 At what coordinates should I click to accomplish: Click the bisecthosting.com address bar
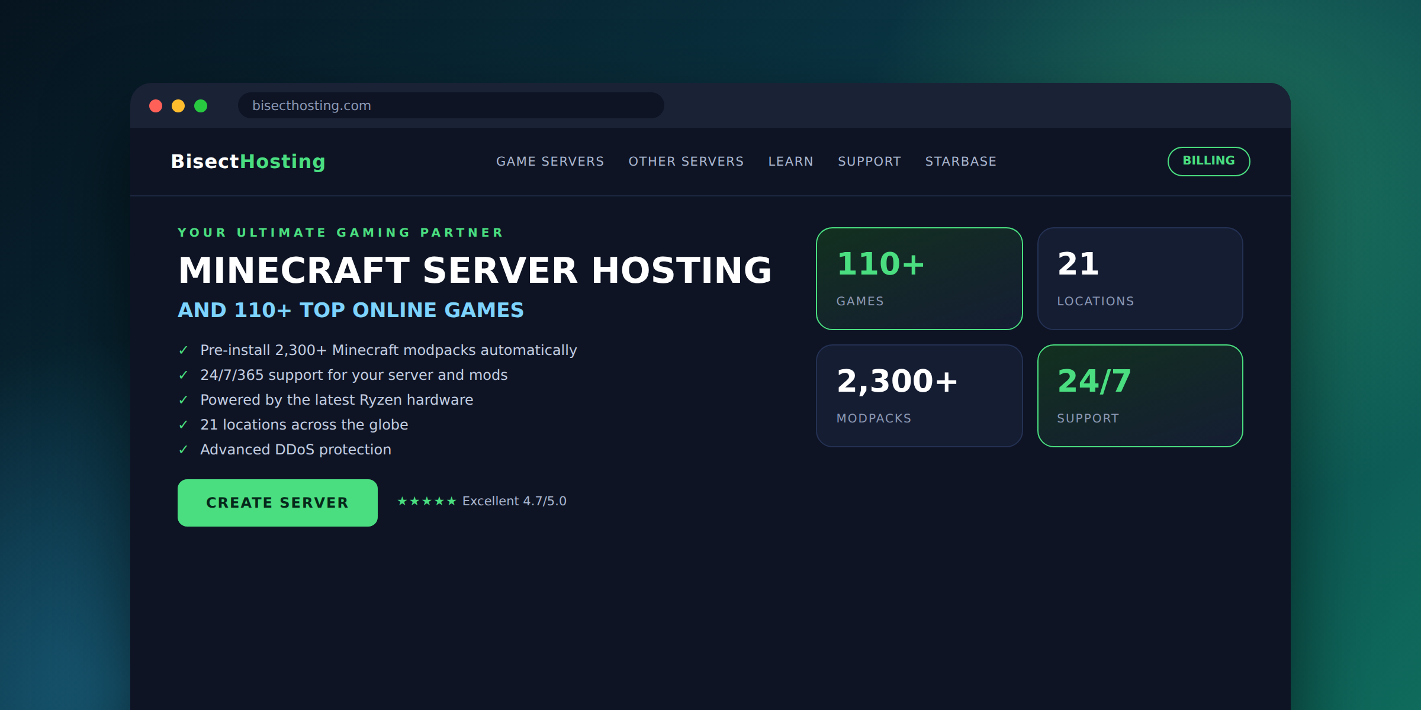click(x=451, y=105)
